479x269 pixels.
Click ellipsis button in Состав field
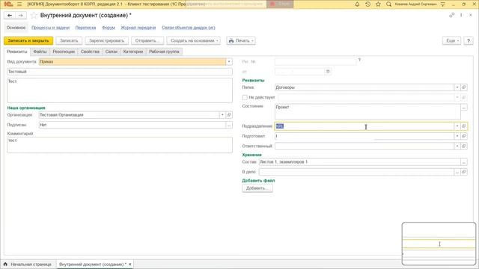click(464, 162)
